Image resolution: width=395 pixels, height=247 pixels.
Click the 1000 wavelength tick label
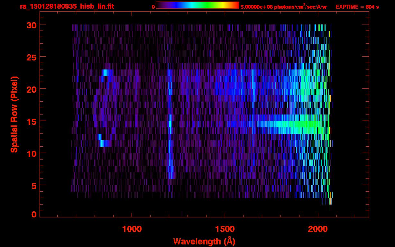(x=132, y=229)
